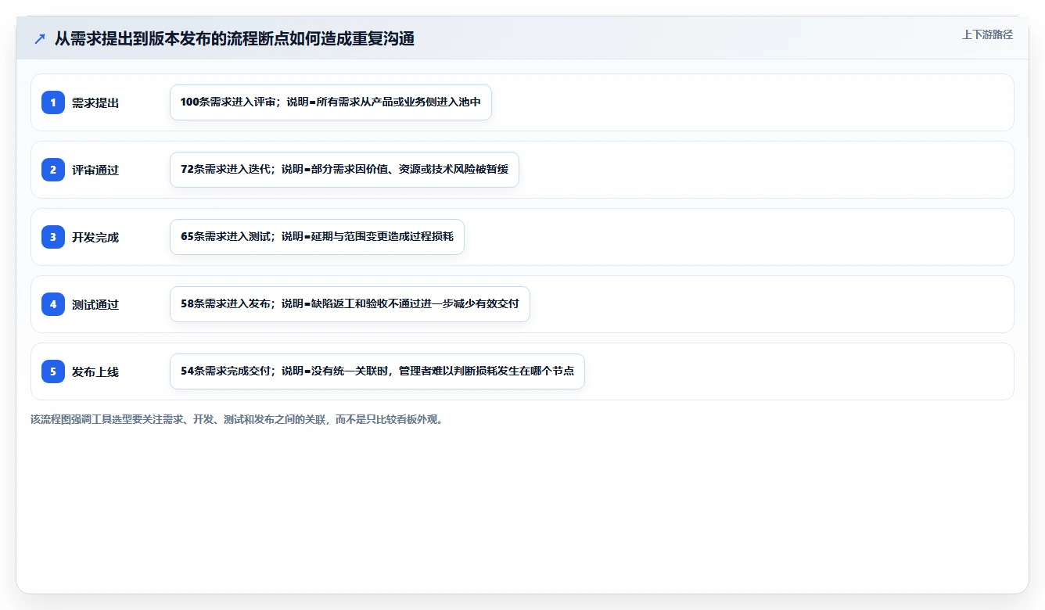The height and width of the screenshot is (610, 1045).
Task: Select step badge number 5
Action: [x=53, y=371]
